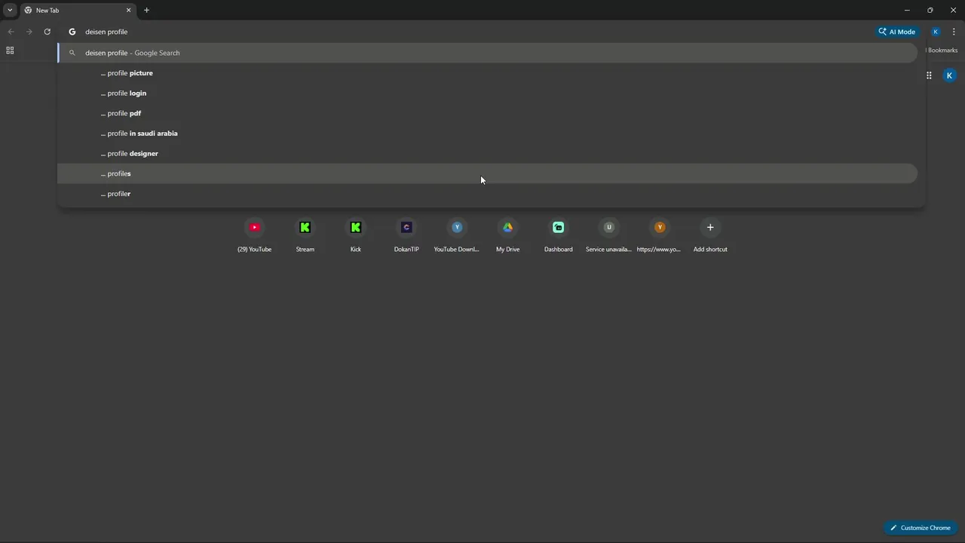Screen dimensions: 965x543
Task: Open the https://www.yo... shortcut
Action: tap(660, 235)
